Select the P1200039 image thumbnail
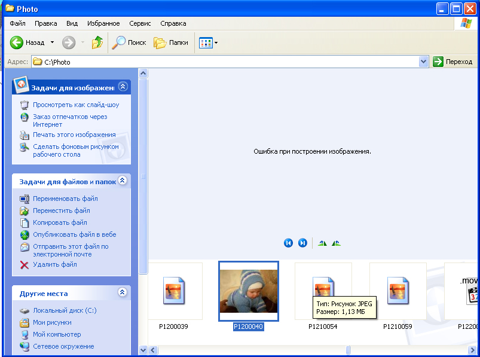The height and width of the screenshot is (357, 480). coord(174,291)
